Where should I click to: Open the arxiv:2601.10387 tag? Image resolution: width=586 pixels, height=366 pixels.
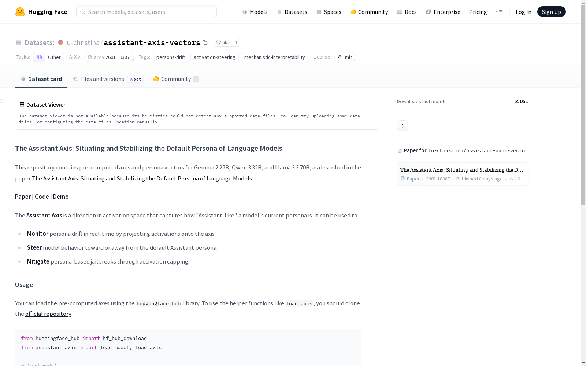point(109,57)
